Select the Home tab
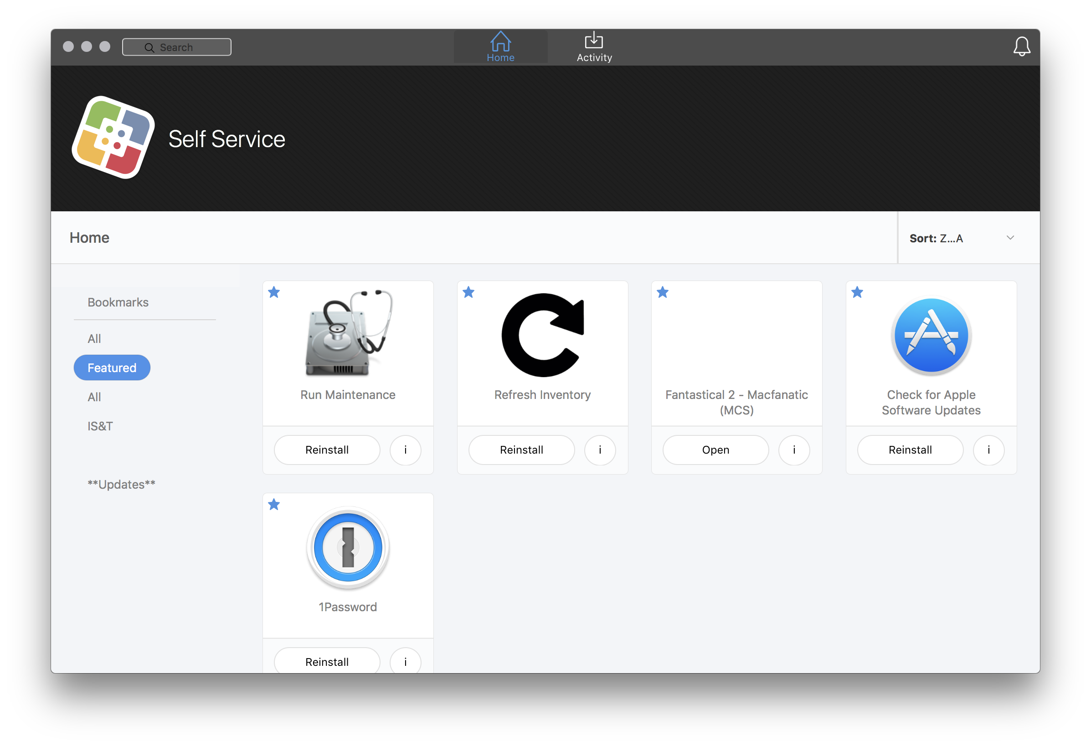This screenshot has height=746, width=1091. coord(500,47)
